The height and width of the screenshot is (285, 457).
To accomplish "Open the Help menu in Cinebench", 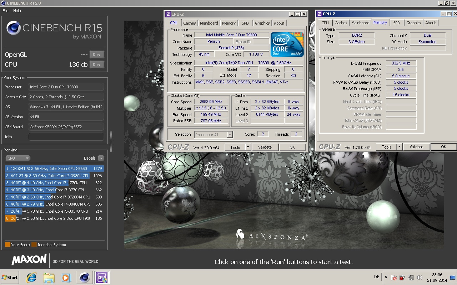I will 17,11.
